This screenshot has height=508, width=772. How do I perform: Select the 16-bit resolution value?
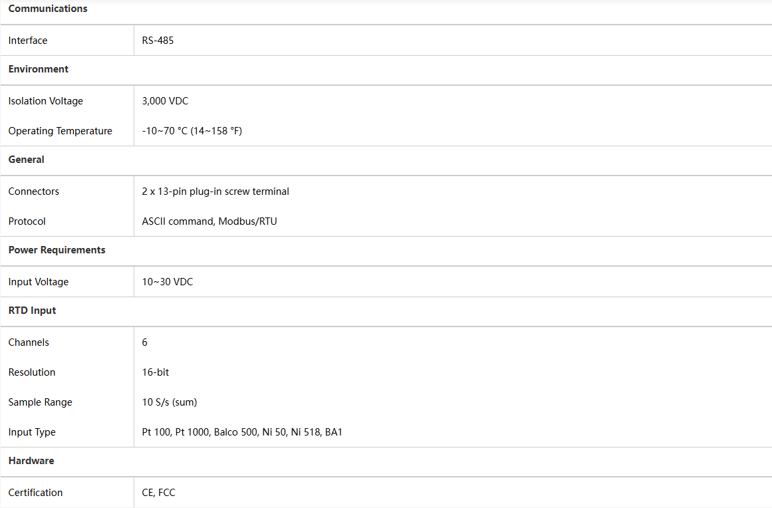coord(156,372)
